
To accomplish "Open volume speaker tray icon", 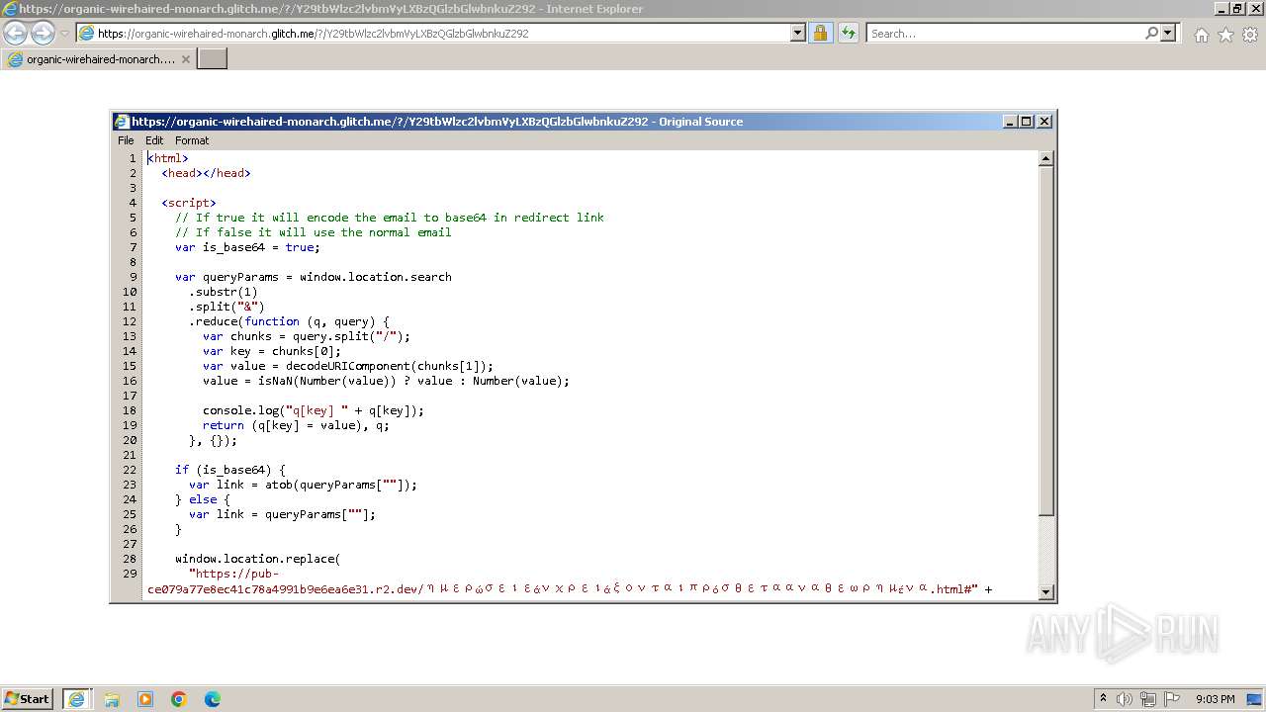I will (x=1125, y=699).
